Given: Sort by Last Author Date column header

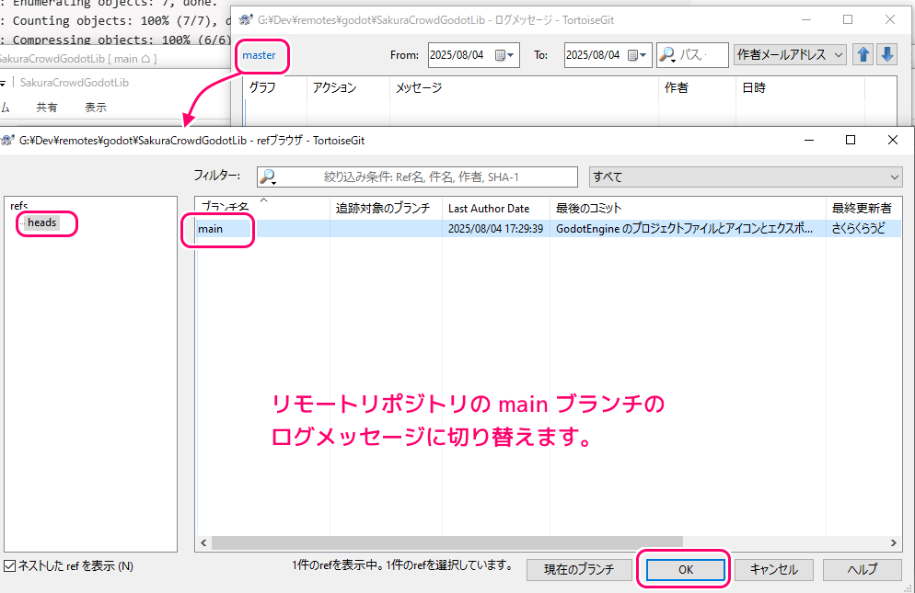Looking at the screenshot, I should [x=489, y=208].
